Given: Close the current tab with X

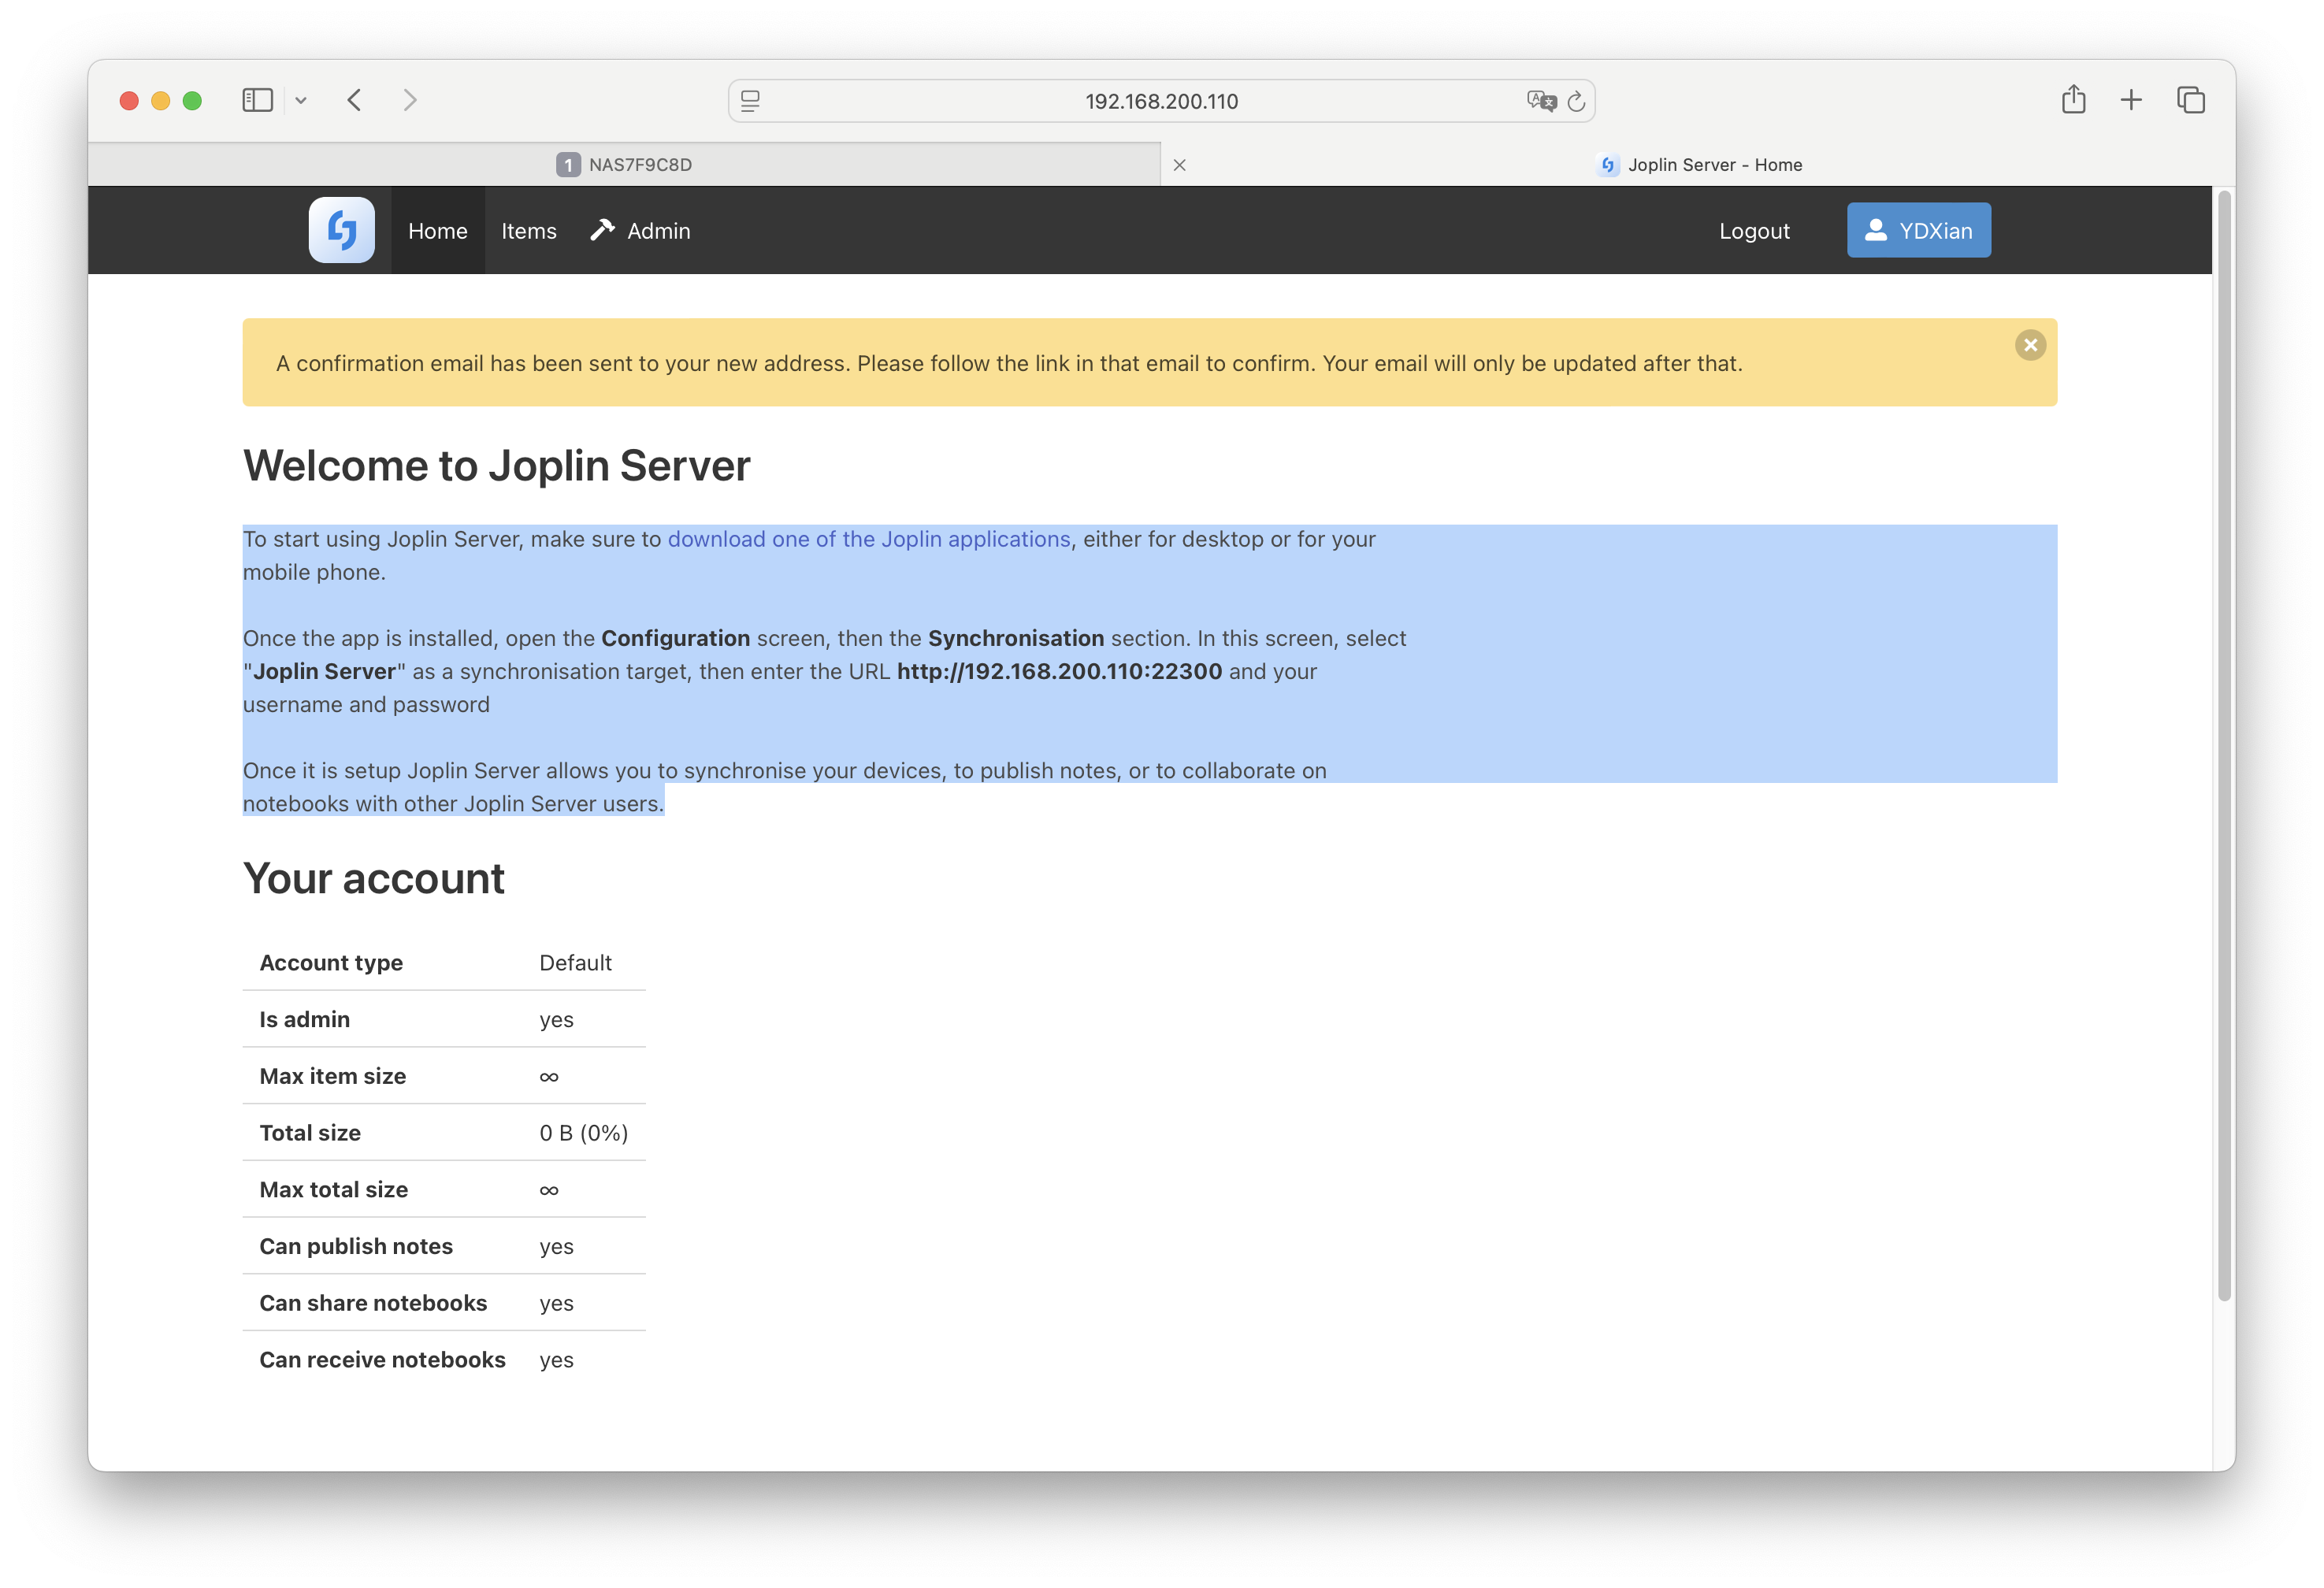Looking at the screenshot, I should click(1180, 165).
